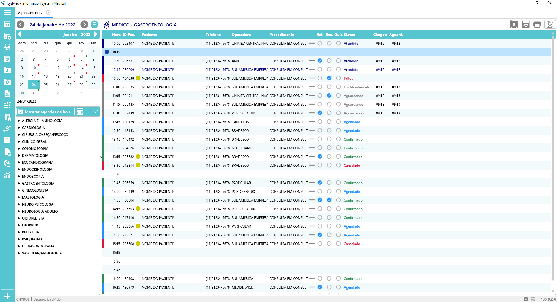Click Mostrar agendas de hoje button
This screenshot has height=302, width=557.
pyautogui.click(x=45, y=112)
